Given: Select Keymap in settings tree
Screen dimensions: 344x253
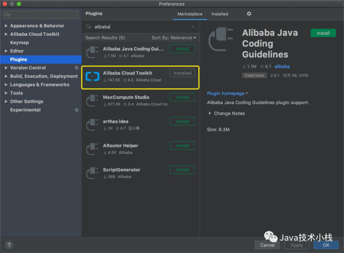Looking at the screenshot, I should [19, 43].
